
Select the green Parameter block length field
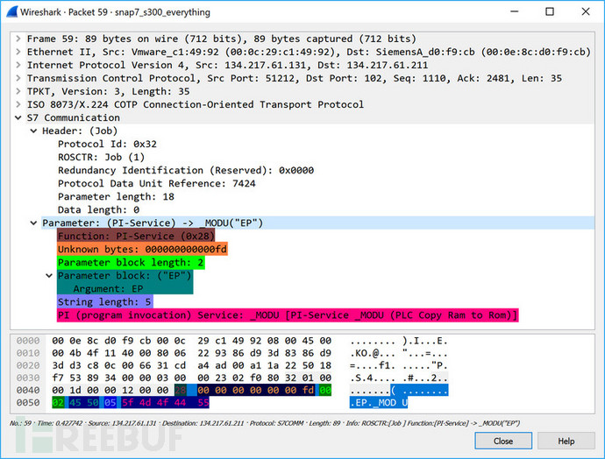(x=131, y=262)
